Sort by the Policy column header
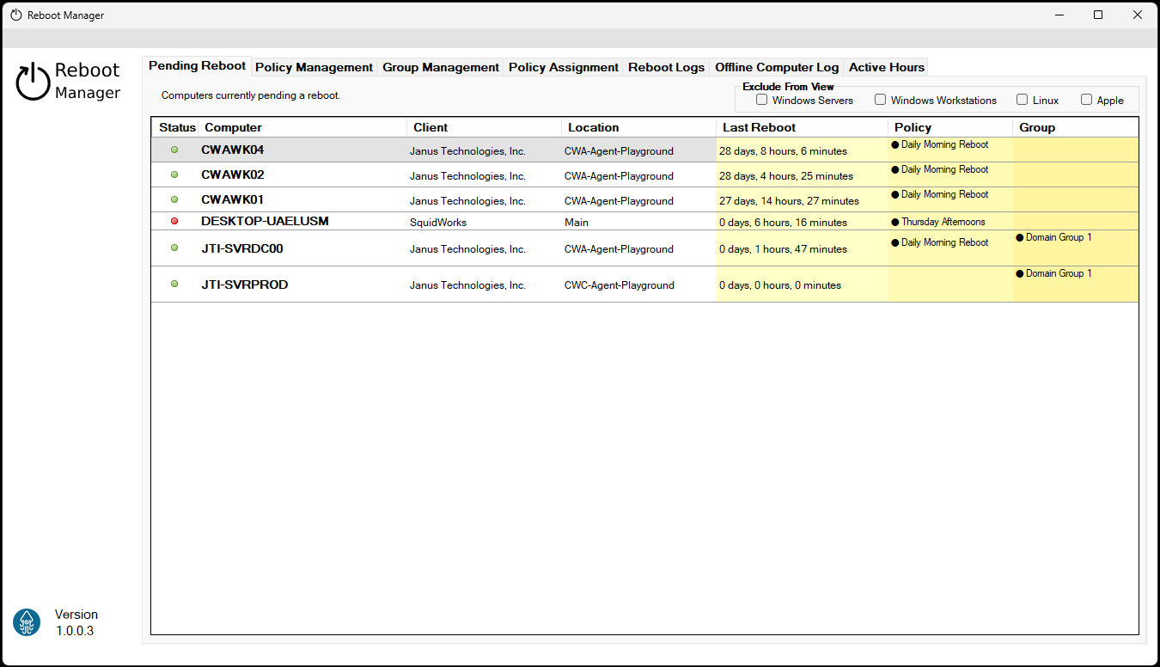This screenshot has height=667, width=1160. point(950,127)
